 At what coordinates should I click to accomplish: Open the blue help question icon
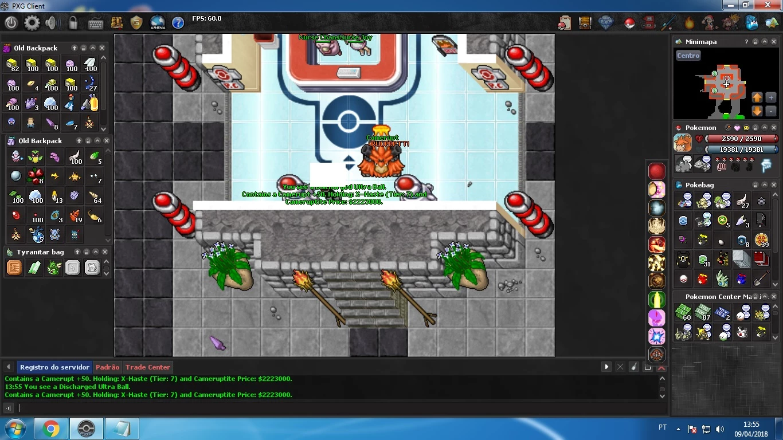click(178, 23)
